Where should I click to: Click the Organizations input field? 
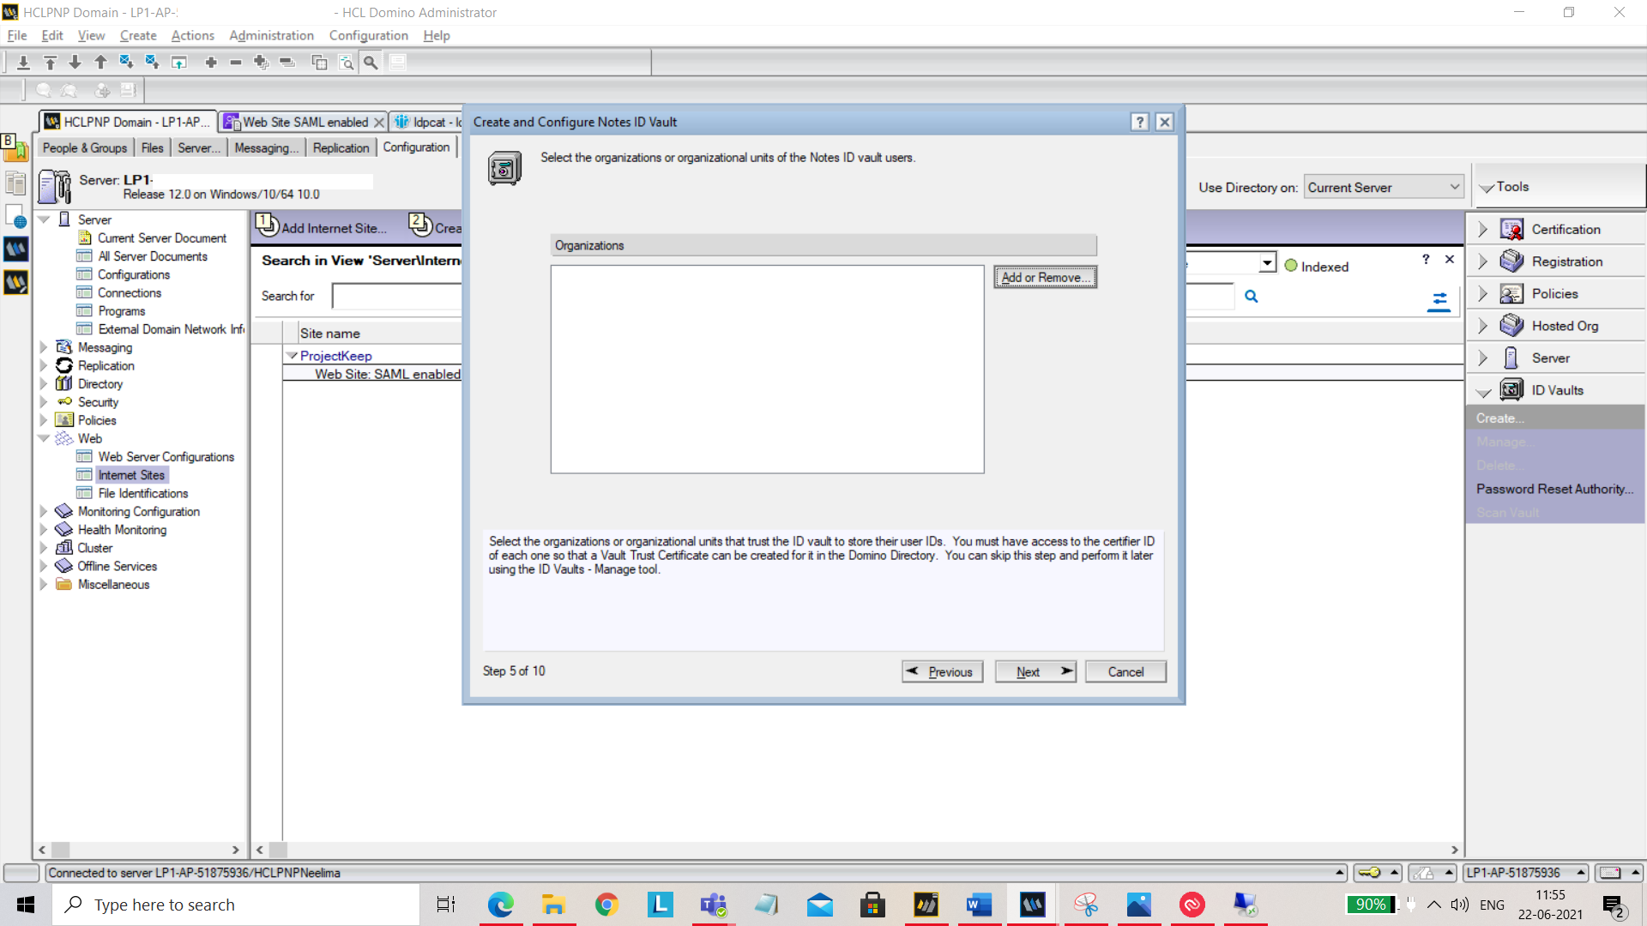pyautogui.click(x=767, y=369)
